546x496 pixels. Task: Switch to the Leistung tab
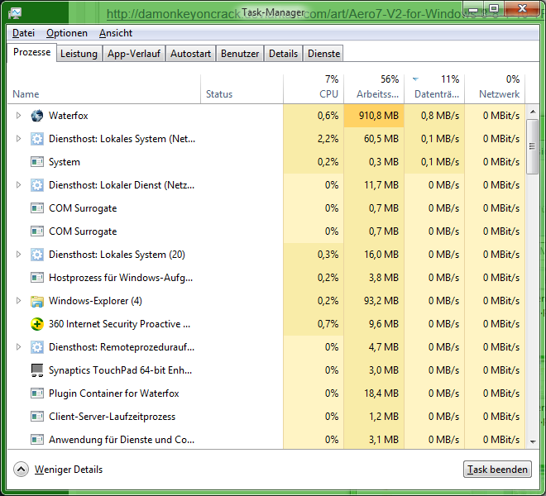tap(79, 54)
